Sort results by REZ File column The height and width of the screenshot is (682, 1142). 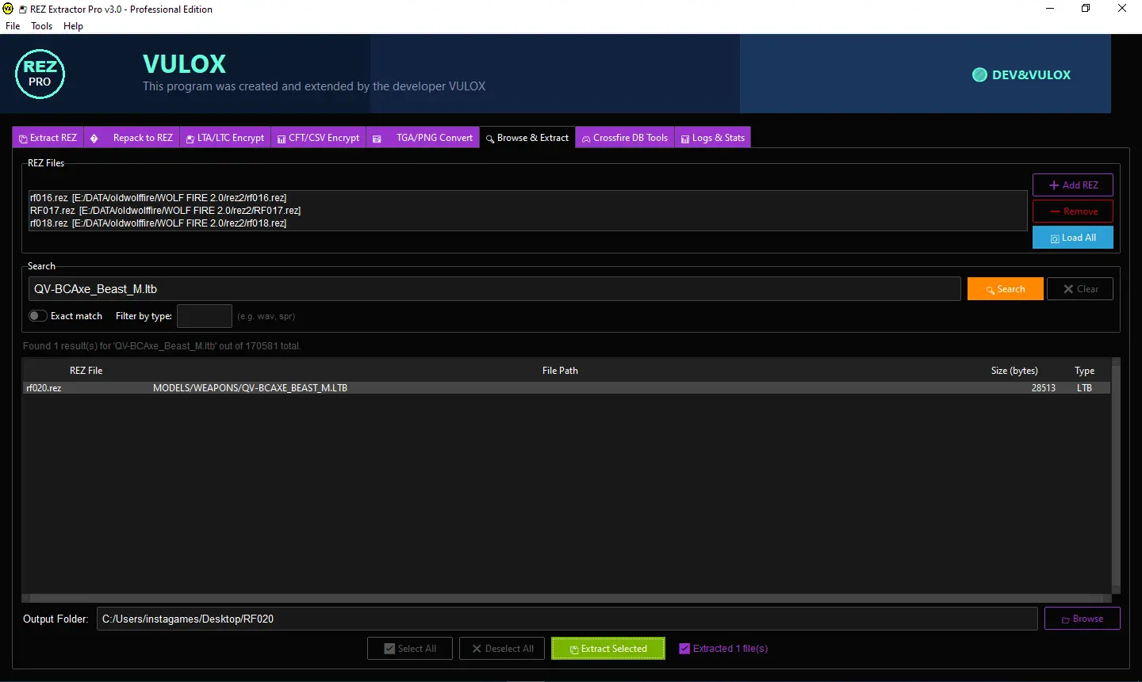pos(86,371)
